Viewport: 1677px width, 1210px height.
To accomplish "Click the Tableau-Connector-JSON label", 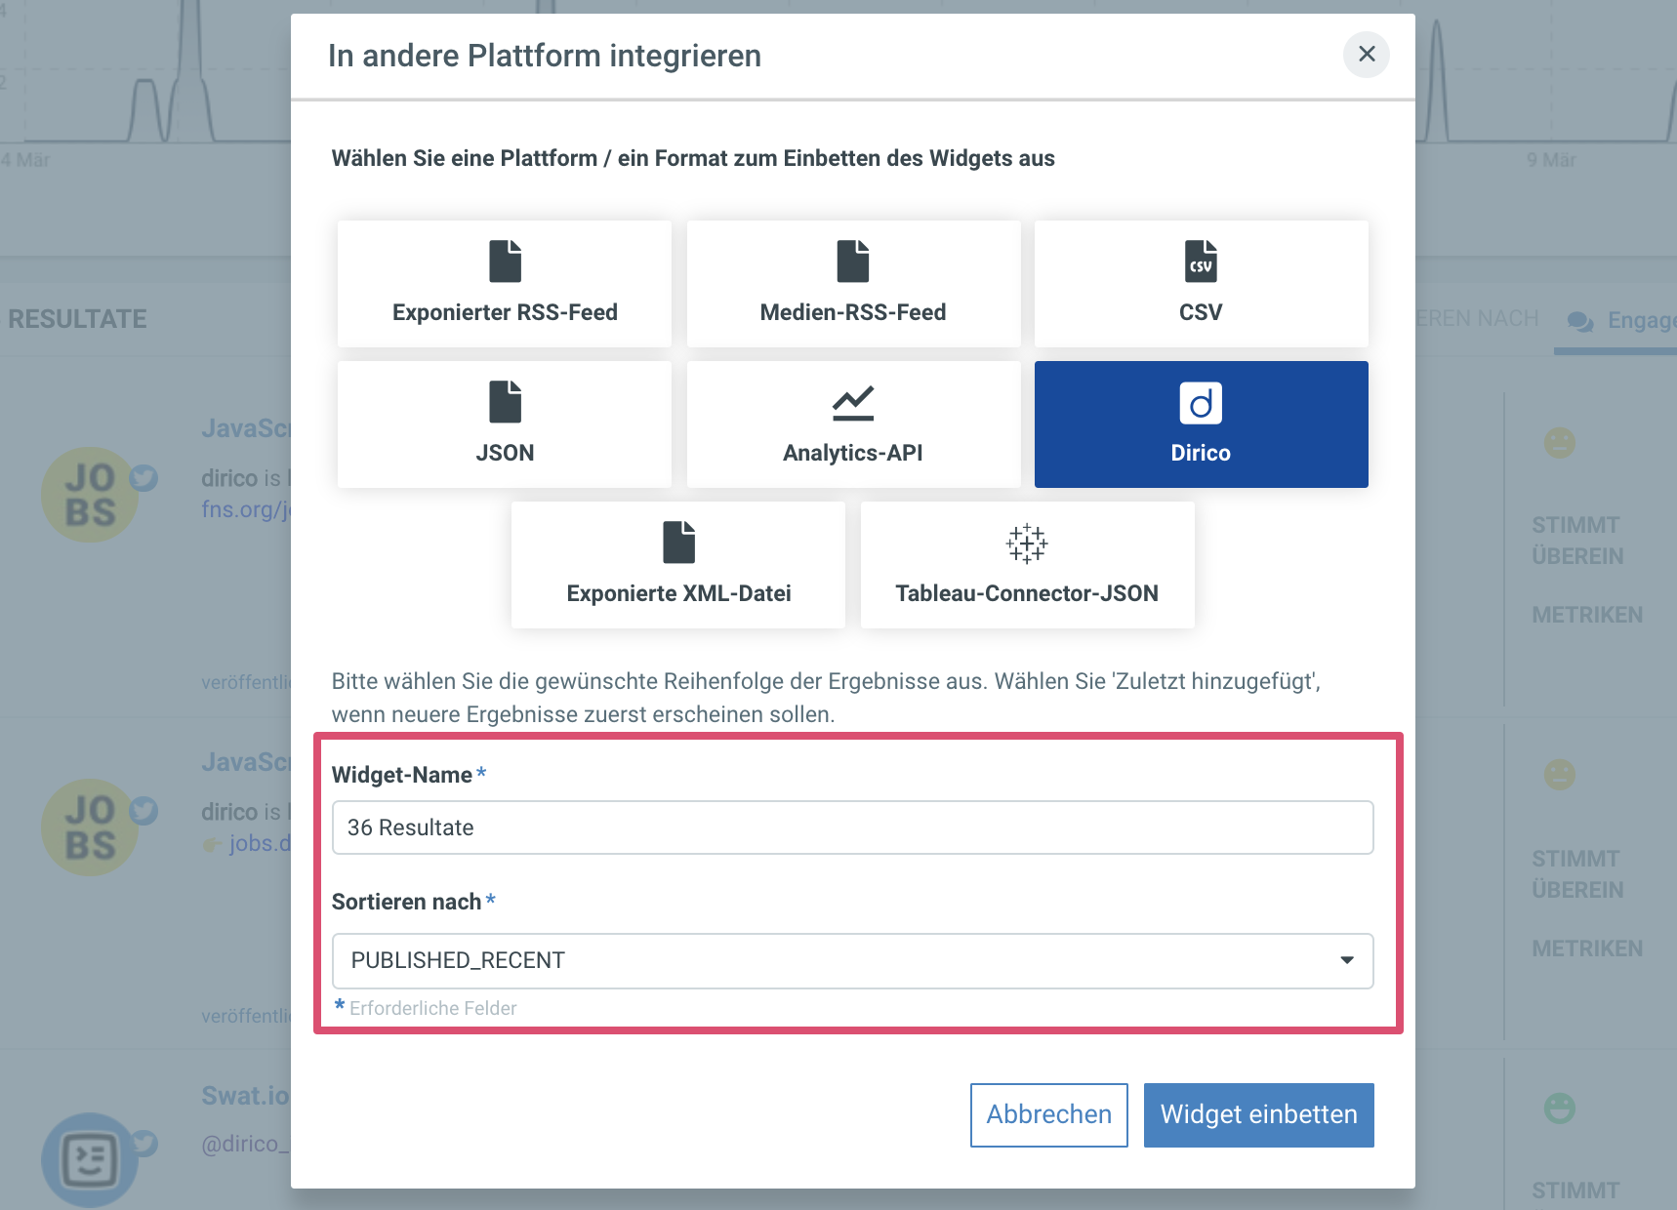I will click(1027, 593).
